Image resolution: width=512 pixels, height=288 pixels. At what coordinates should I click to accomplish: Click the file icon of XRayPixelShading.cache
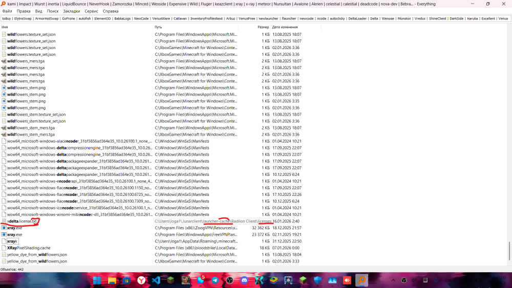tap(4, 248)
